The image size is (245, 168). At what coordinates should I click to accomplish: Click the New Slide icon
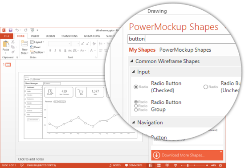(24, 43)
